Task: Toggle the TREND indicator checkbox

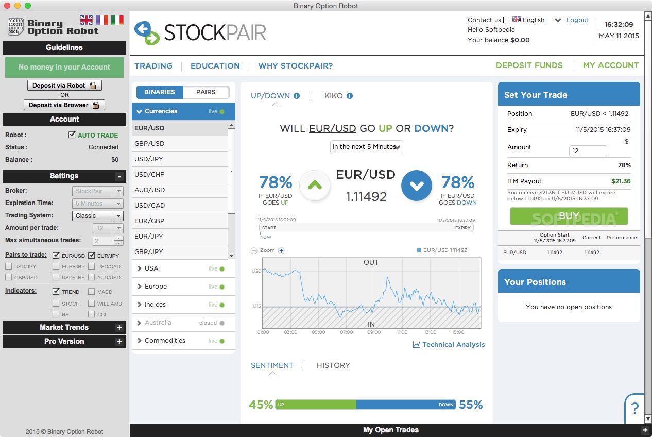Action: coord(56,292)
